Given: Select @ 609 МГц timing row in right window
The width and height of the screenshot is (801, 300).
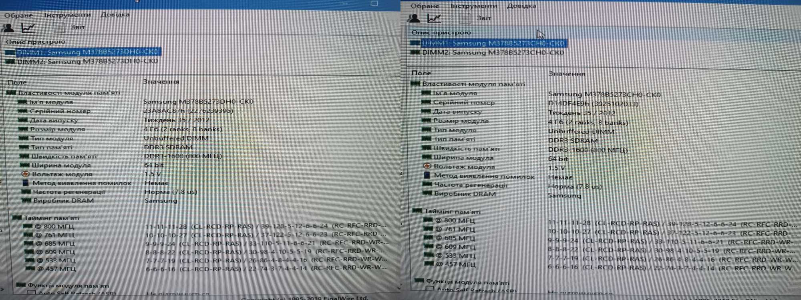Looking at the screenshot, I should (x=455, y=247).
